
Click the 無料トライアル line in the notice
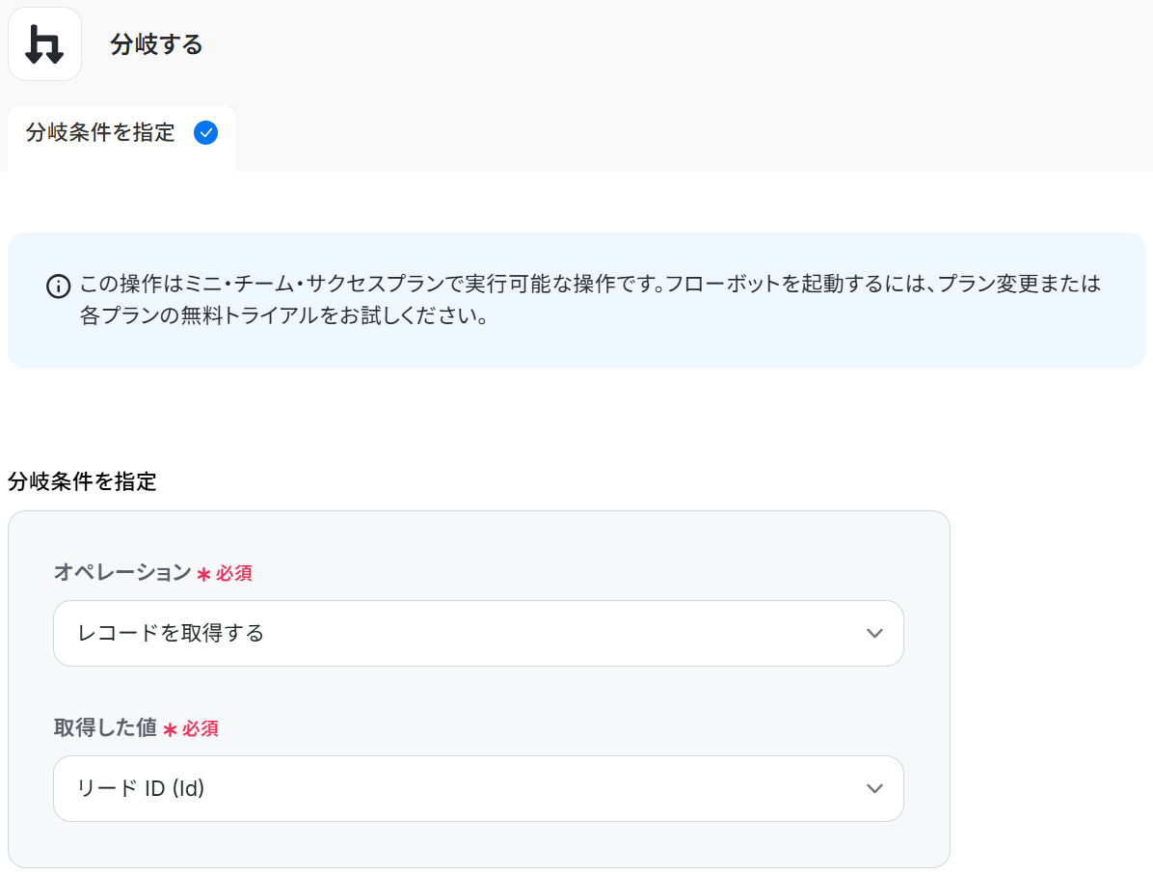(282, 316)
